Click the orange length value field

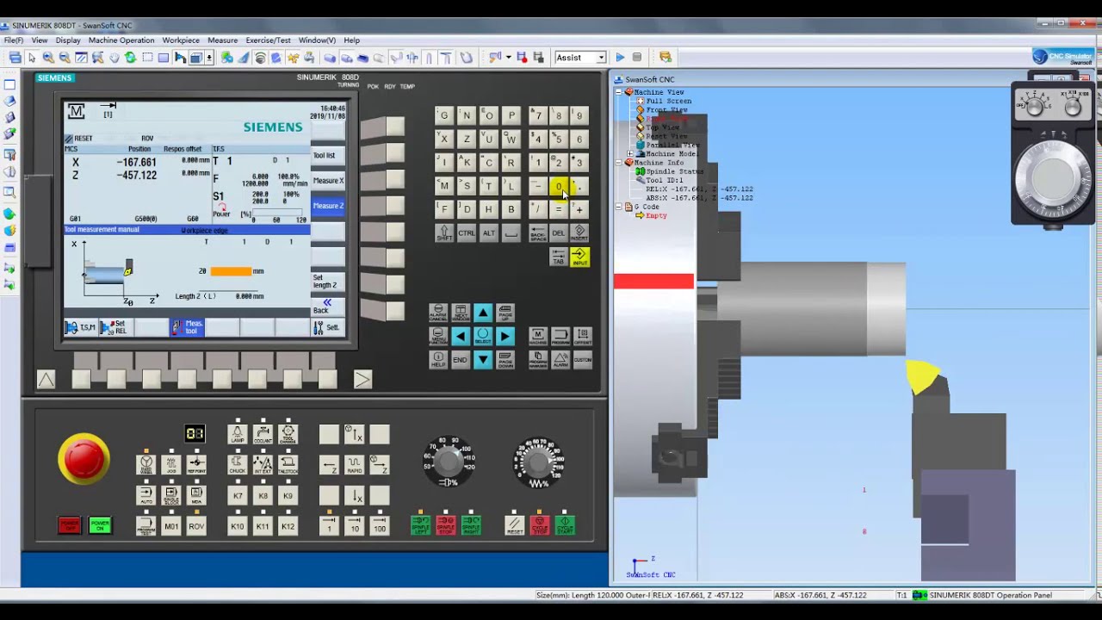(x=231, y=271)
